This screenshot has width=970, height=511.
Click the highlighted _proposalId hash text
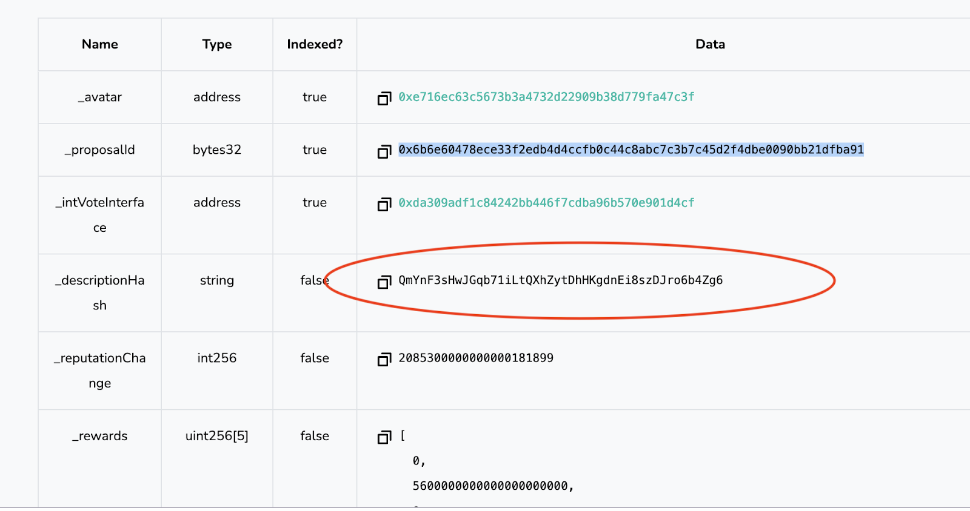(x=630, y=150)
